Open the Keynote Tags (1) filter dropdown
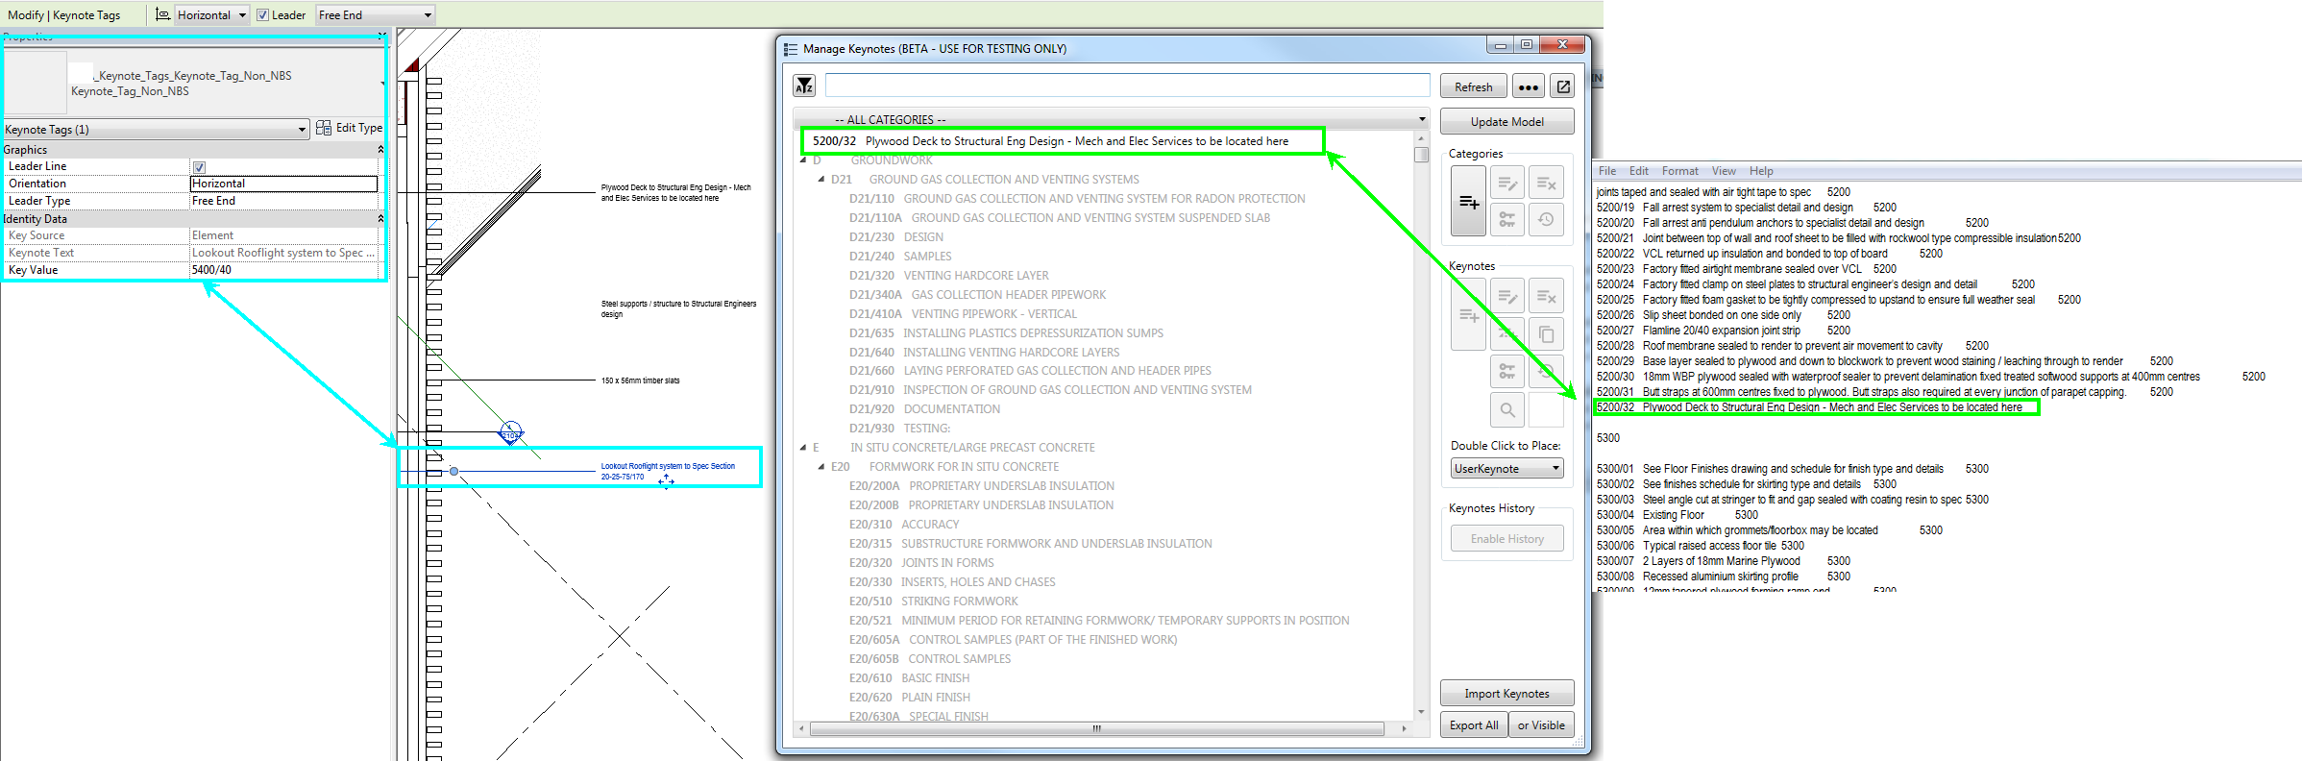This screenshot has height=761, width=2302. point(156,129)
